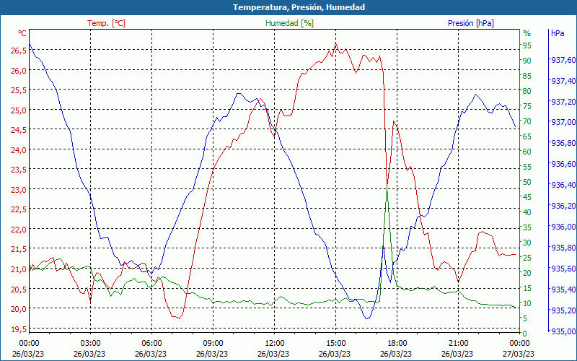This screenshot has height=361, width=577.
Task: Click the 937,20 pressure axis value
Action: 563,101
